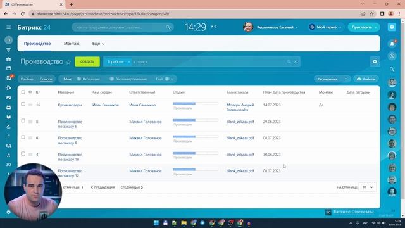Open the "Роботы" button
This screenshot has width=405, height=228.
pos(366,79)
